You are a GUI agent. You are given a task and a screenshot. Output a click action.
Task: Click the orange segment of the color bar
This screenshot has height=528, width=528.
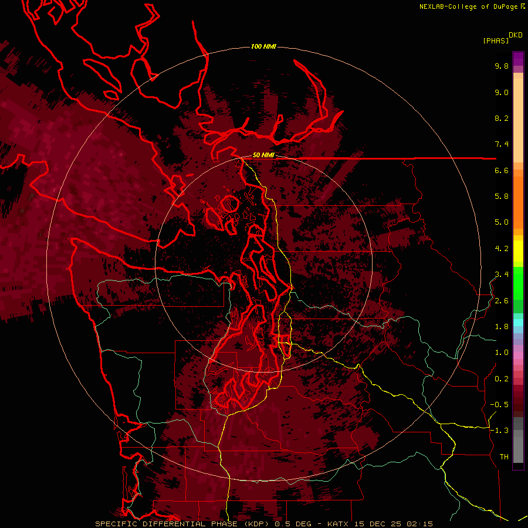518,202
